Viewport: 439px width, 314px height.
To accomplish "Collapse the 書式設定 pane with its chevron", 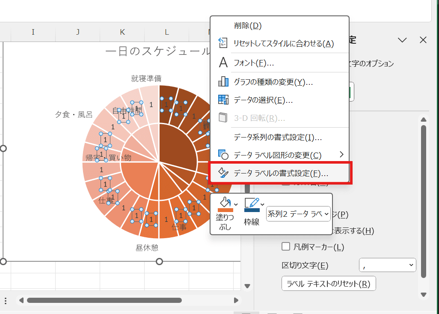I will [x=402, y=40].
